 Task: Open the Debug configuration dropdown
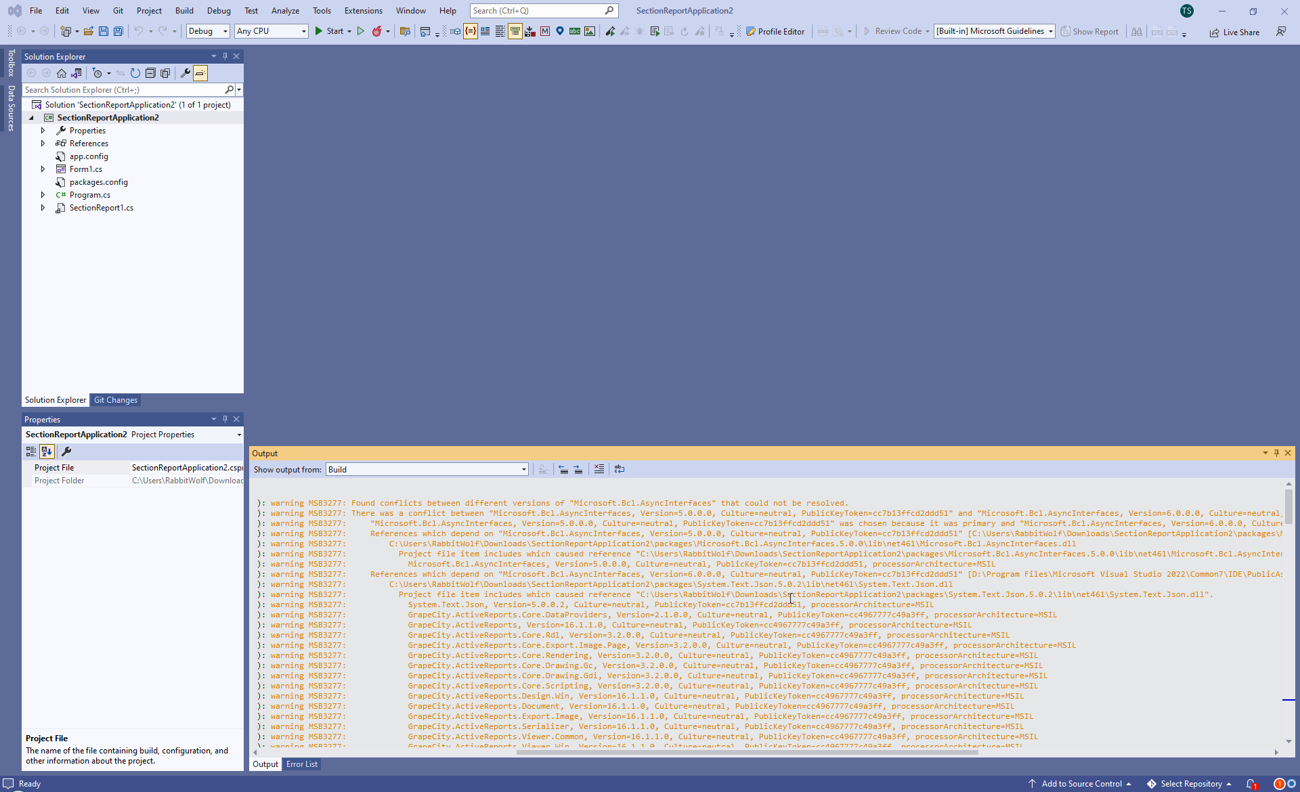[208, 31]
